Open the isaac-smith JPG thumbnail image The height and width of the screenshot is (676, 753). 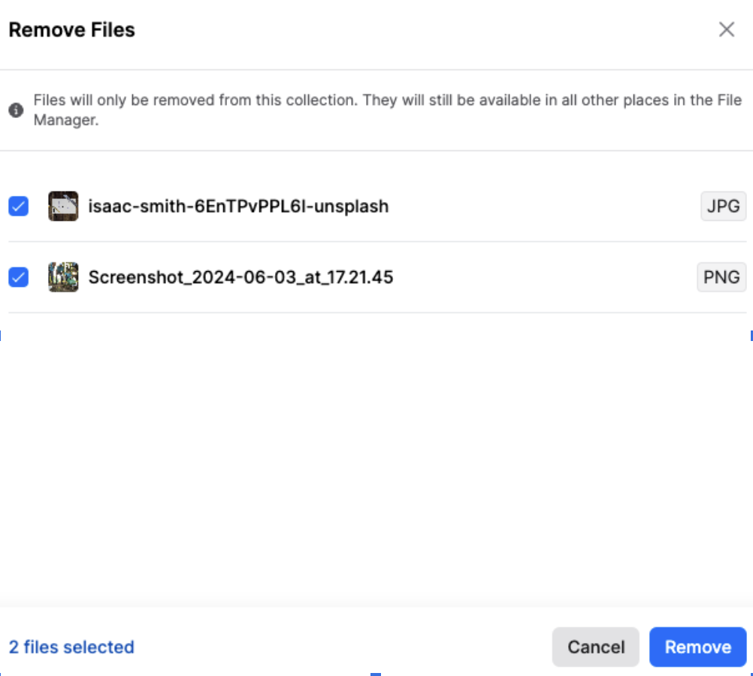[x=63, y=206]
